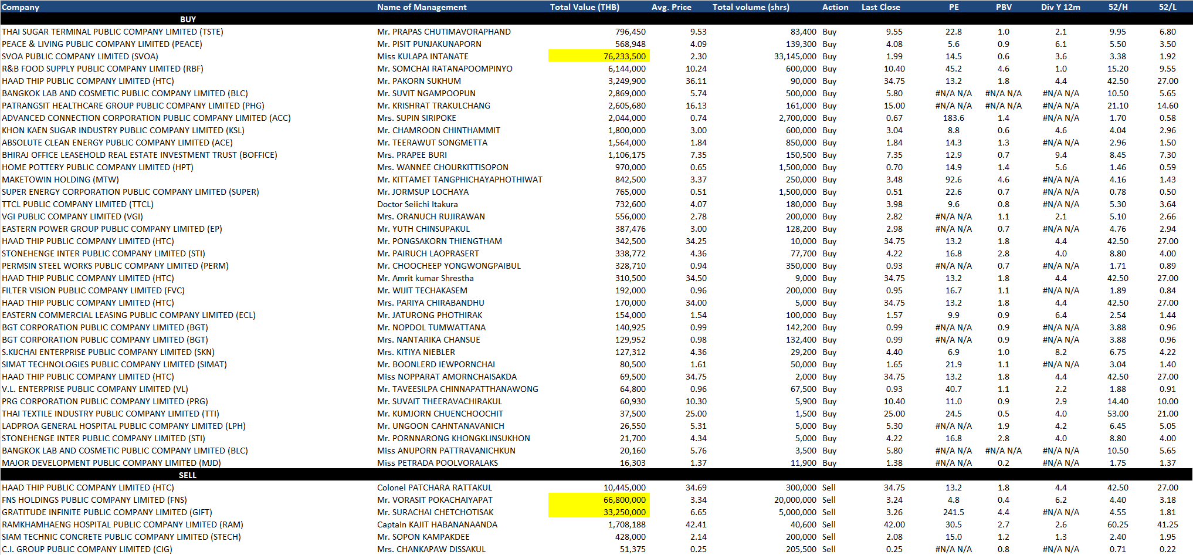Screen dimensions: 1193x555
Task: Select the Avg. Price column header
Action: (671, 7)
